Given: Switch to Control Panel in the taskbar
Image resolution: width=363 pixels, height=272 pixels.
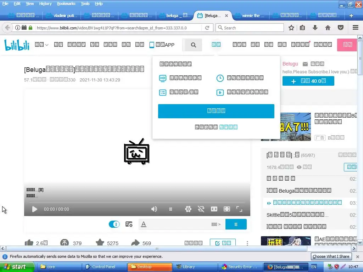Looking at the screenshot, I should (104, 267).
